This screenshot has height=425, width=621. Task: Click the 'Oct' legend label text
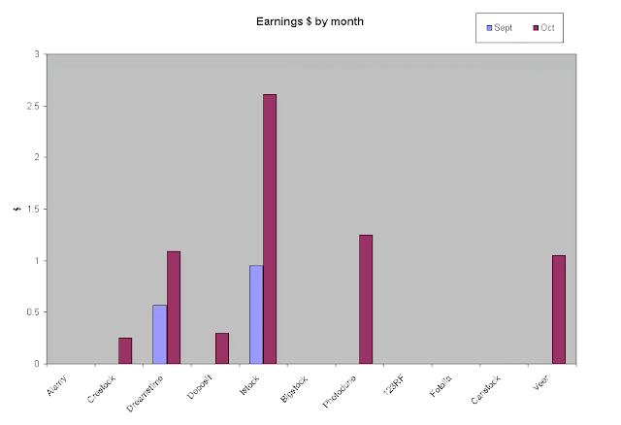(x=548, y=28)
